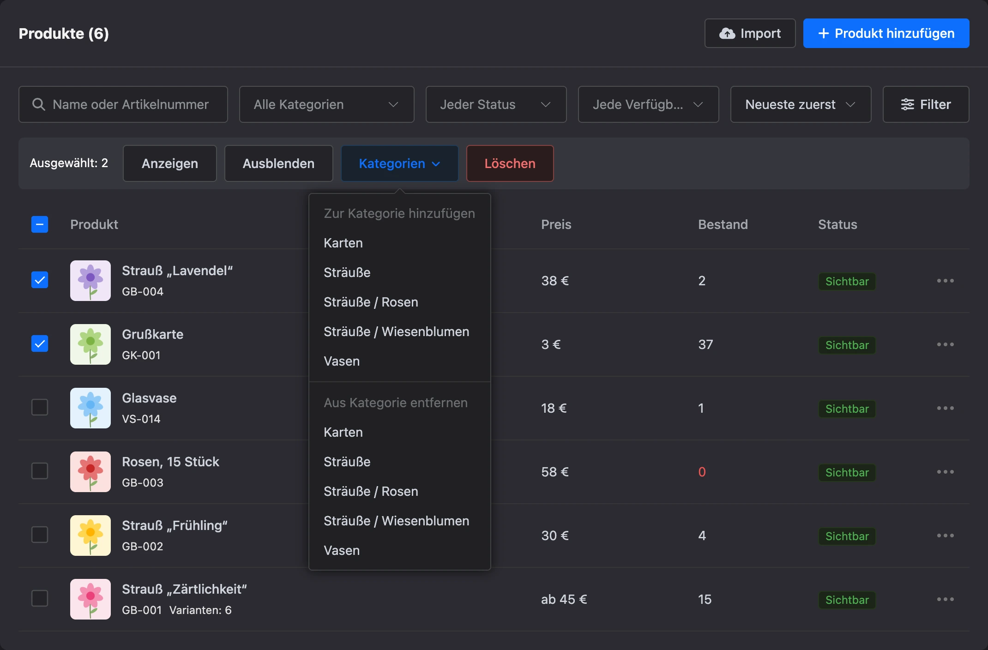Remove selected from Karten category
988x650 pixels.
400,432
